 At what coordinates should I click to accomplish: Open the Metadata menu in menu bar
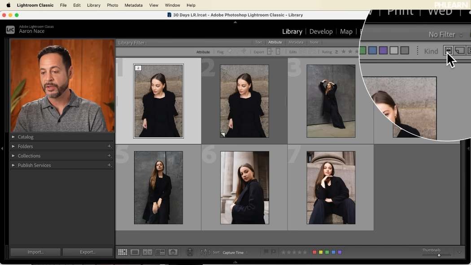(x=134, y=5)
